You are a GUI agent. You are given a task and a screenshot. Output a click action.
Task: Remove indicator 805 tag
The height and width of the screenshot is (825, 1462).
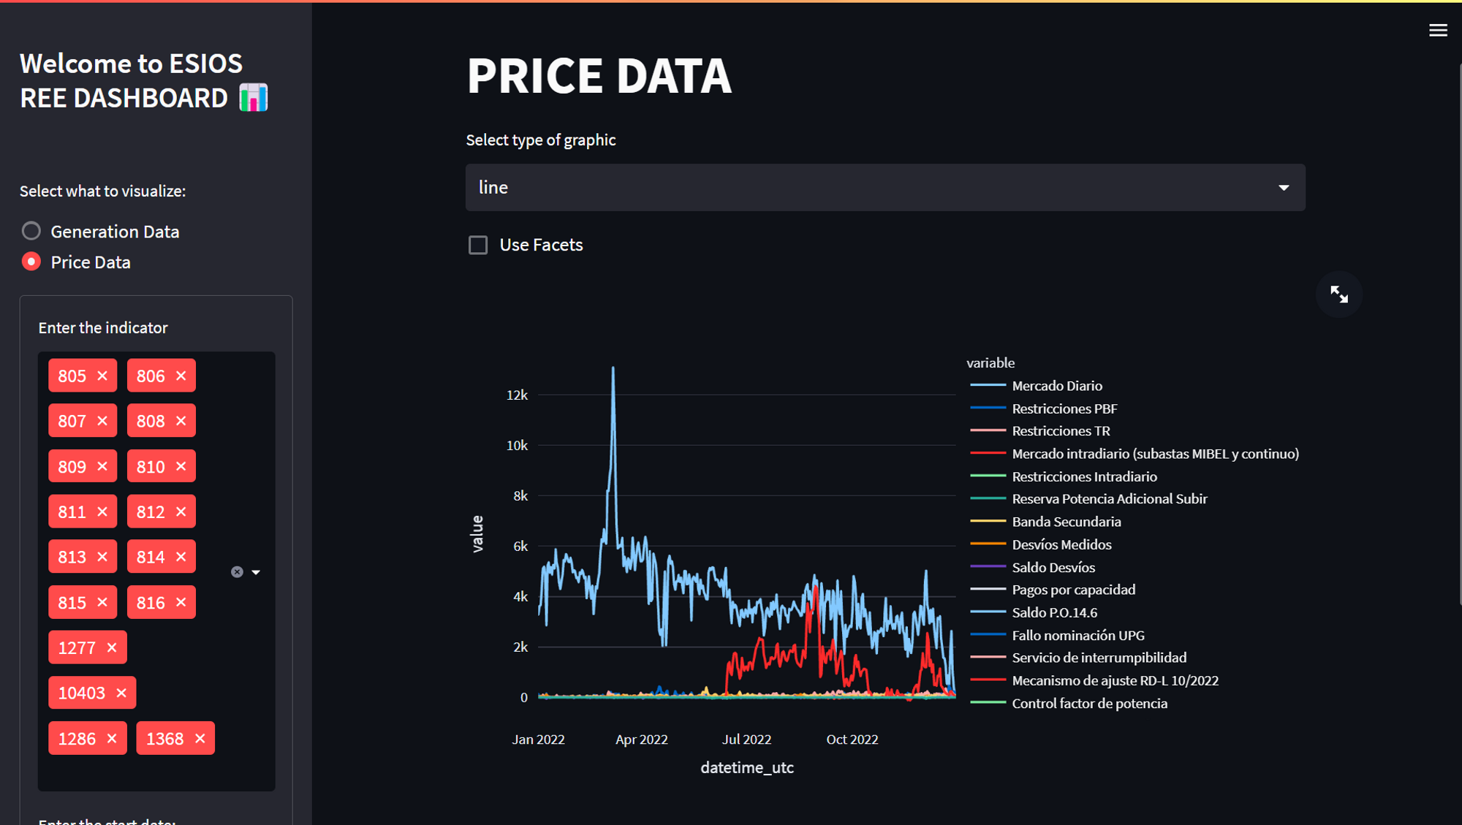click(x=102, y=376)
